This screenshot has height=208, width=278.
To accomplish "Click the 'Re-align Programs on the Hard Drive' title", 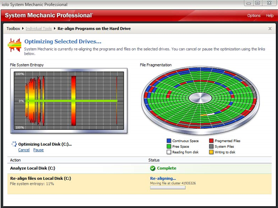I will pyautogui.click(x=94, y=29).
